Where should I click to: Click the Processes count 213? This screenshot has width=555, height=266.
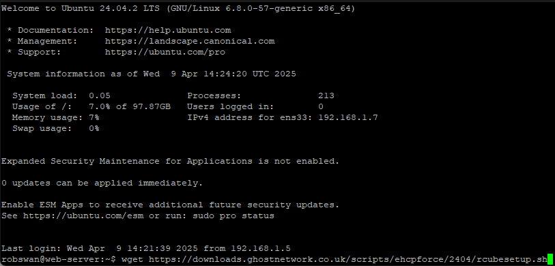(x=326, y=96)
